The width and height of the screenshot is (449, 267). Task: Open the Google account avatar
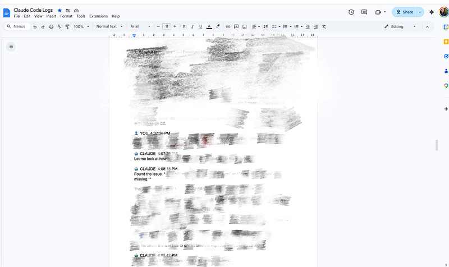click(x=444, y=12)
